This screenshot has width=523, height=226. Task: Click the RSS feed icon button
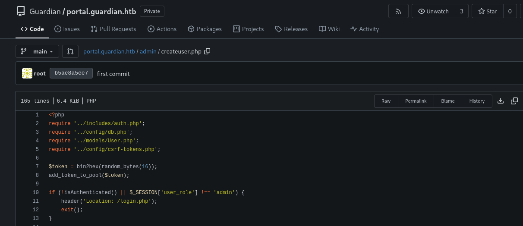(398, 11)
